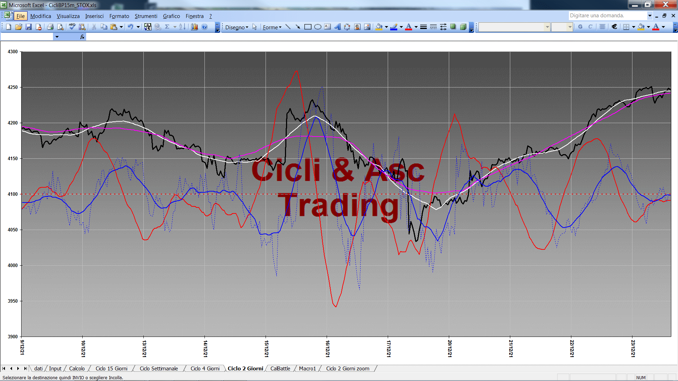Open the Modifica menu

pyautogui.click(x=41, y=16)
